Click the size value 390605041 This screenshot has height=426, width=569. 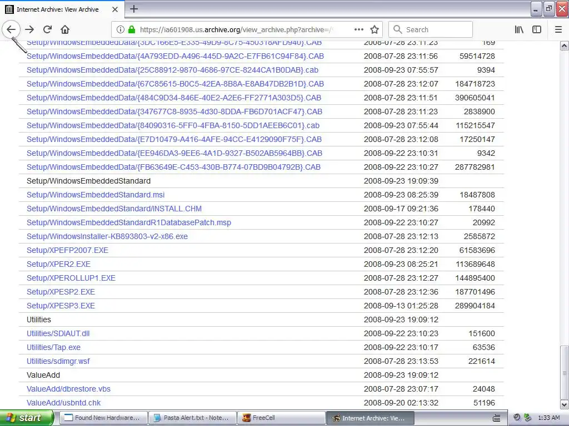click(x=475, y=98)
